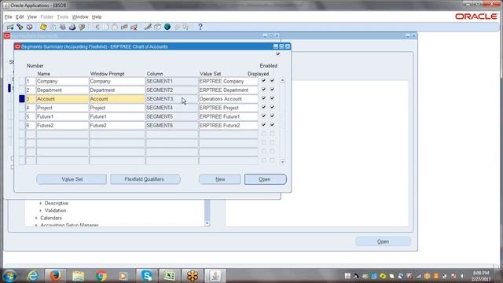
Task: Open the File menu
Action: (x=9, y=17)
